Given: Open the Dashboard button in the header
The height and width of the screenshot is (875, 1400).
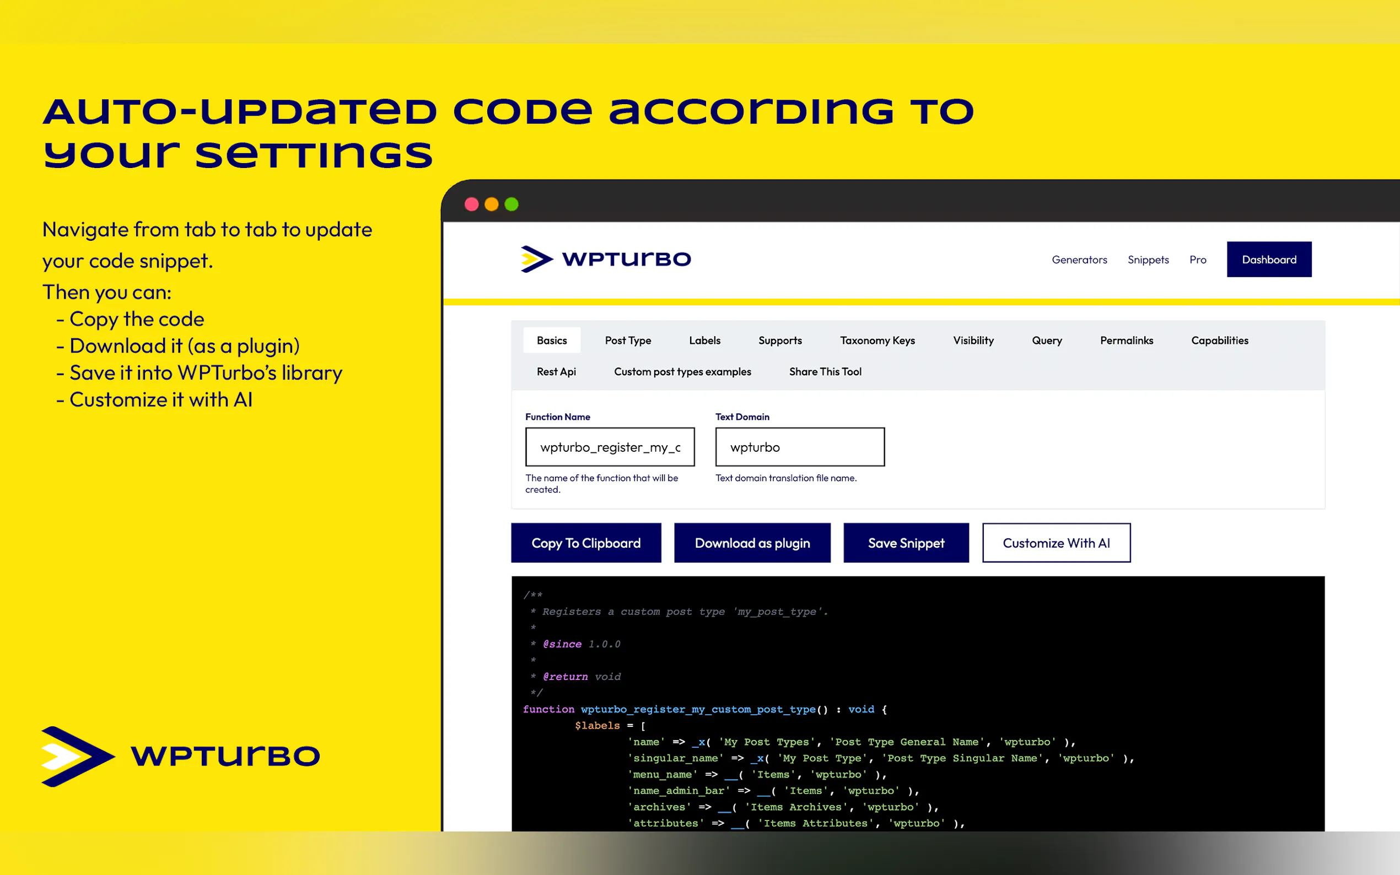Looking at the screenshot, I should coord(1269,260).
